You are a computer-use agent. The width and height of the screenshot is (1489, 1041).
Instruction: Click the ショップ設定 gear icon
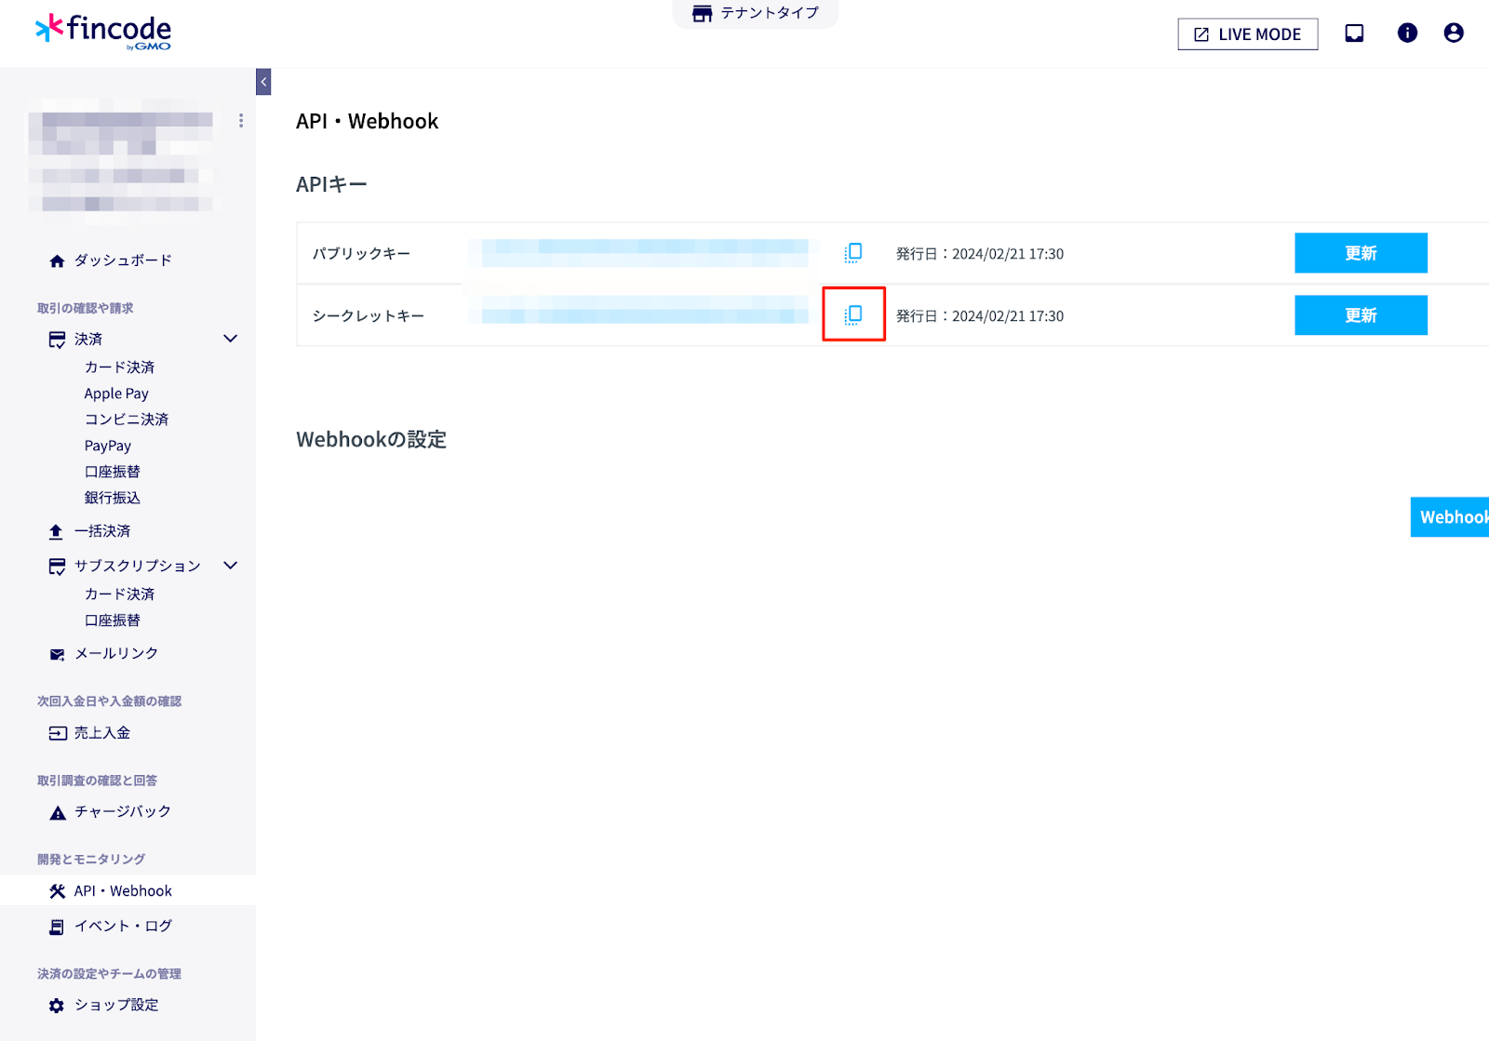tap(57, 1006)
